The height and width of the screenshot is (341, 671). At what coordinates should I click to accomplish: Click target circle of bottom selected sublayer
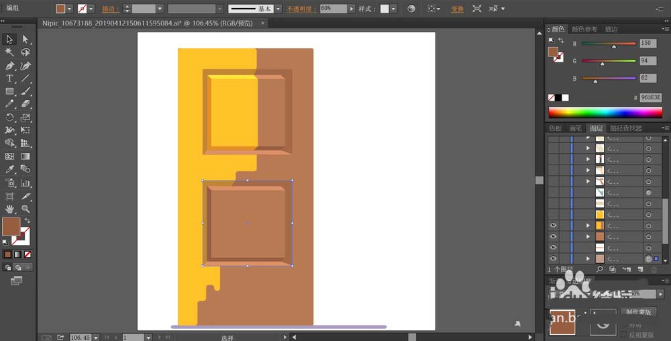pyautogui.click(x=649, y=259)
